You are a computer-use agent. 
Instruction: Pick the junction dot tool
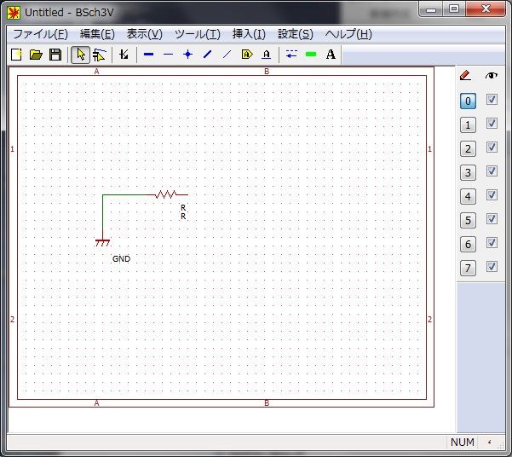pyautogui.click(x=187, y=55)
